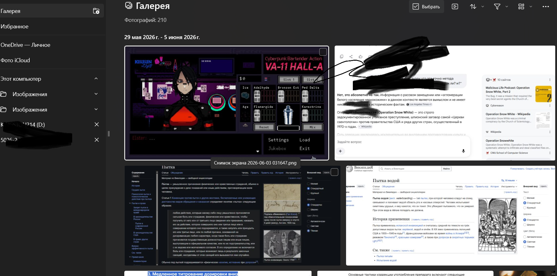557x276 pixels.
Task: Open the Operation Snow White chat thumbnail
Action: pos(445,103)
